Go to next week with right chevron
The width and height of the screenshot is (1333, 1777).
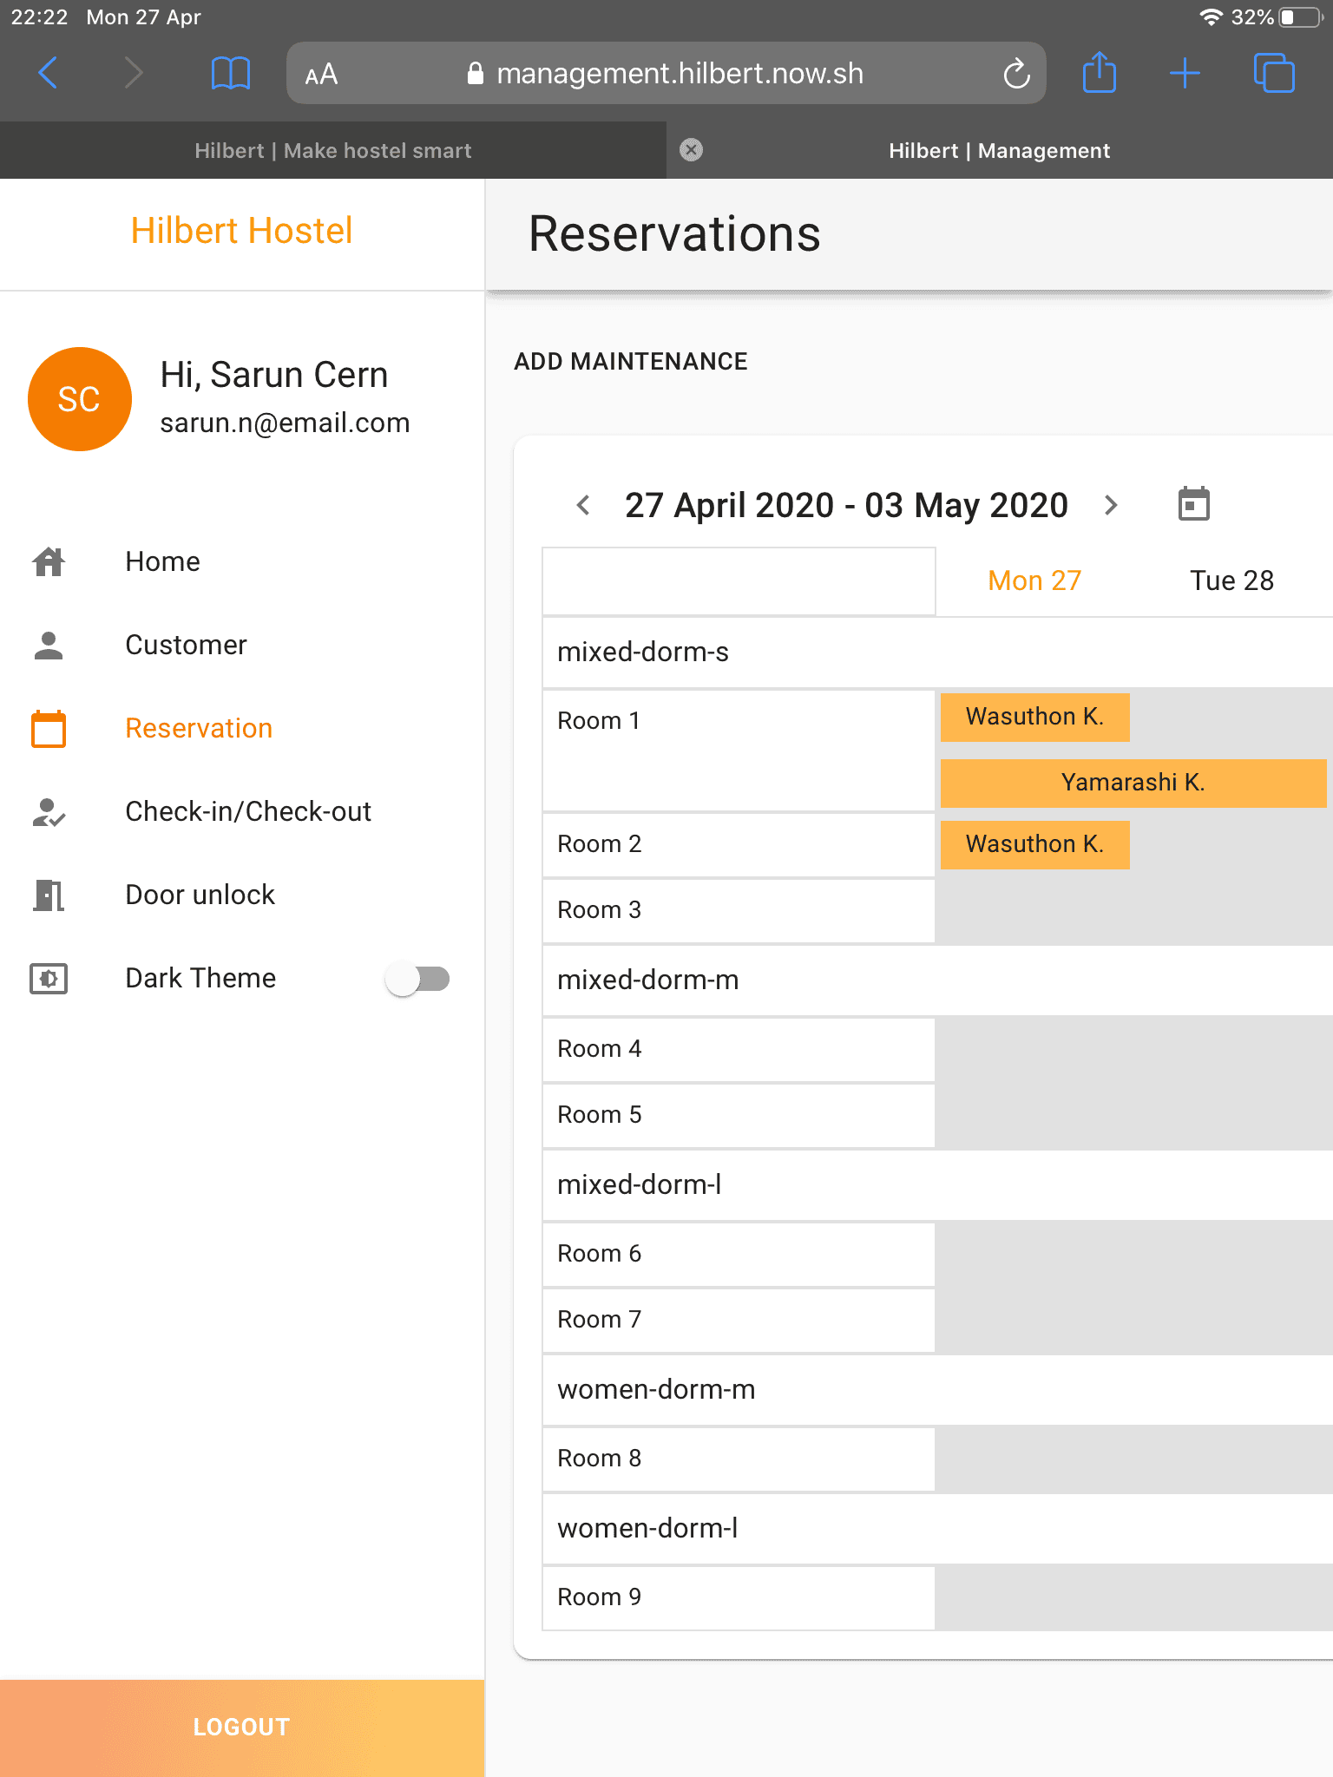click(x=1111, y=505)
